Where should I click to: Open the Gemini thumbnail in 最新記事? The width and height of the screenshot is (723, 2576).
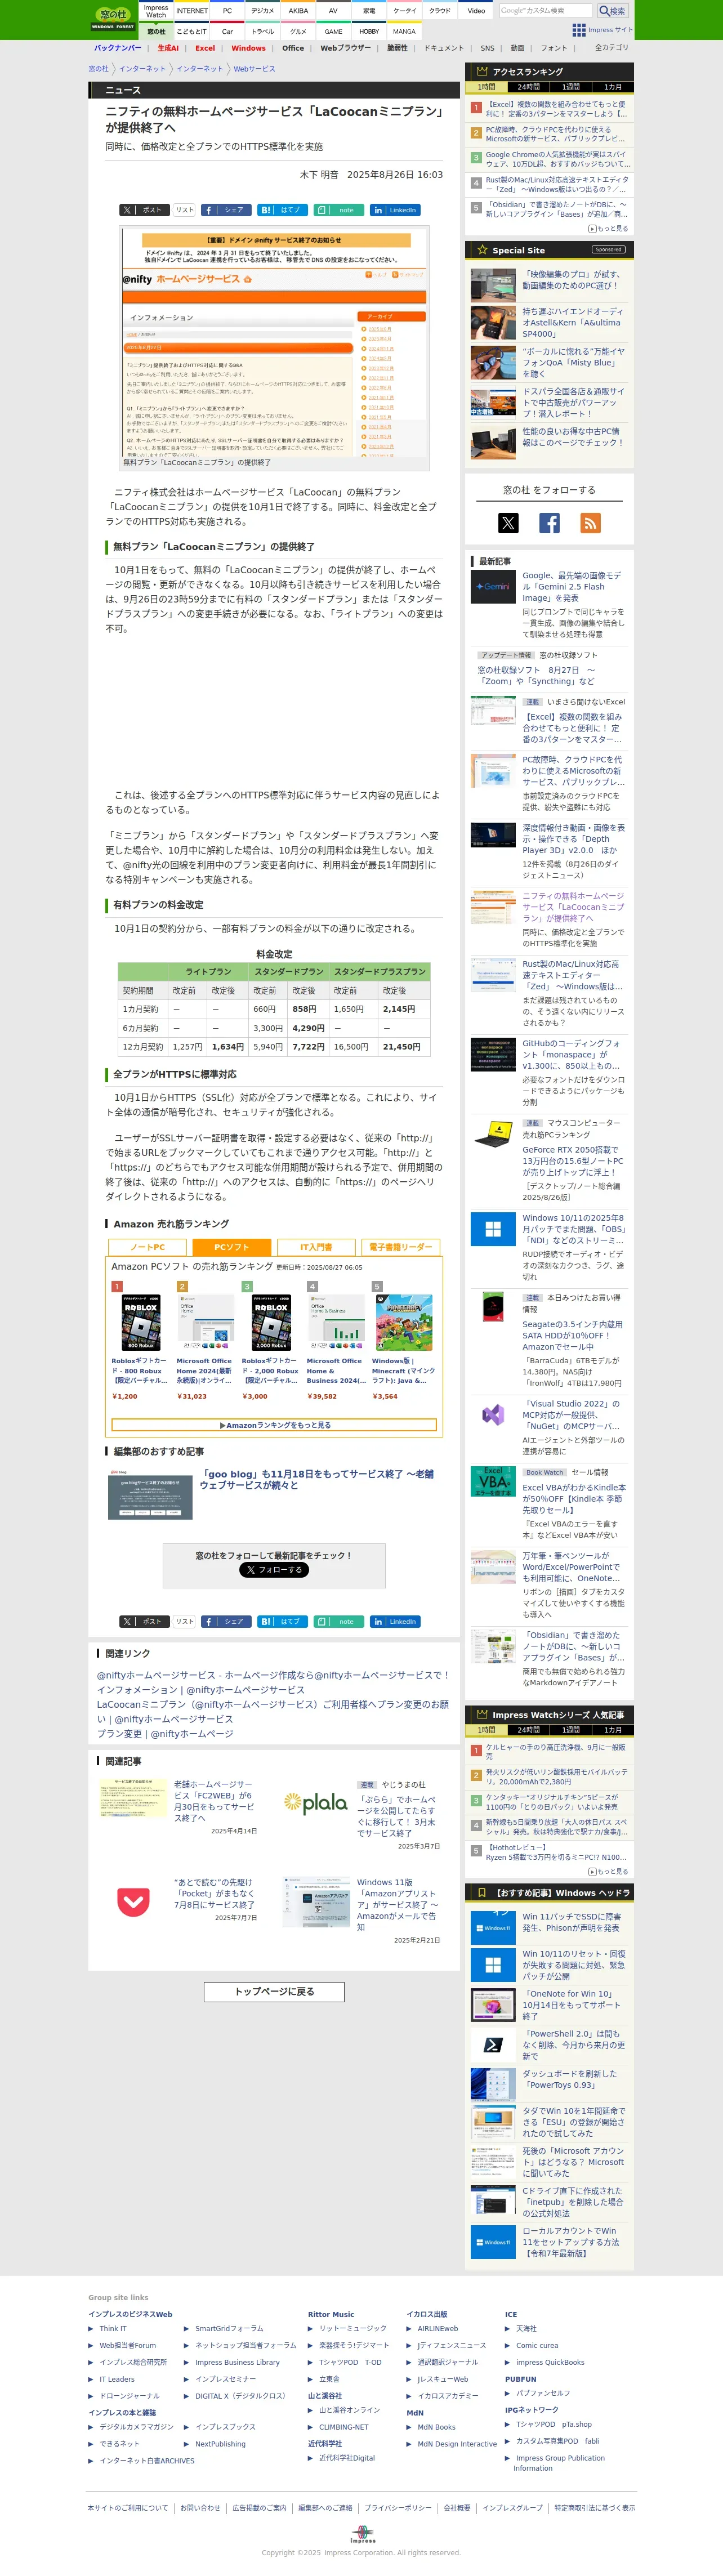pos(493,587)
